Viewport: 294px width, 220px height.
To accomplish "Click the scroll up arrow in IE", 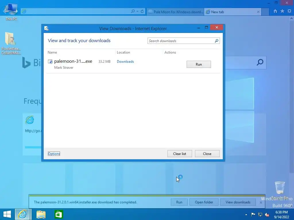I will pos(291,18).
